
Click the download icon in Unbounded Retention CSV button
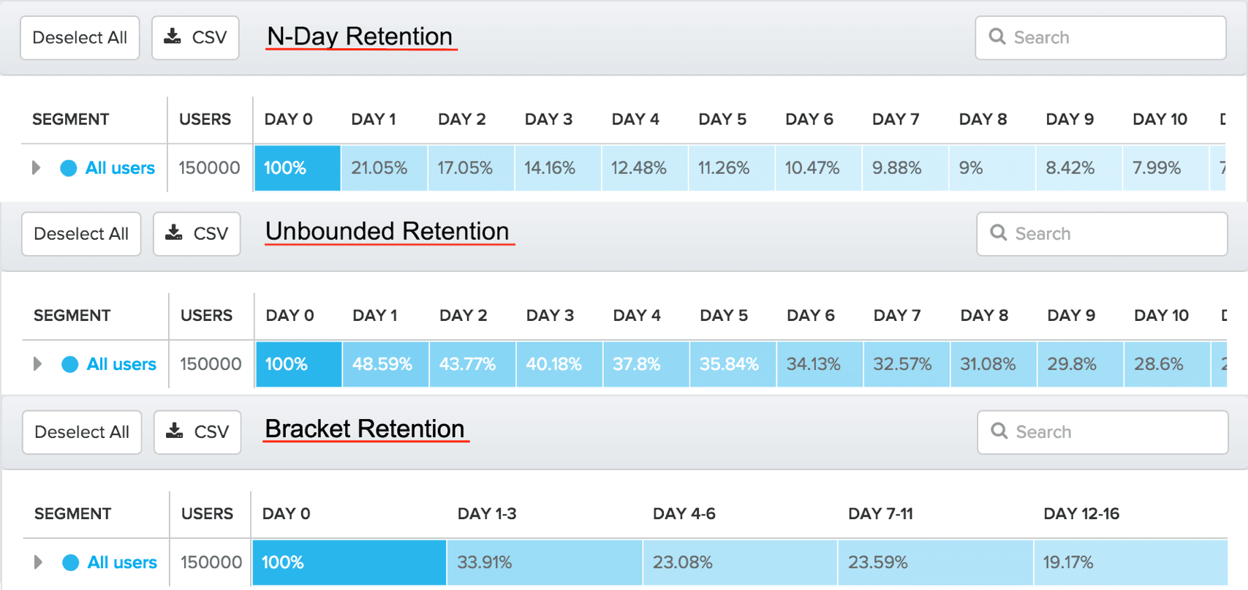point(174,232)
